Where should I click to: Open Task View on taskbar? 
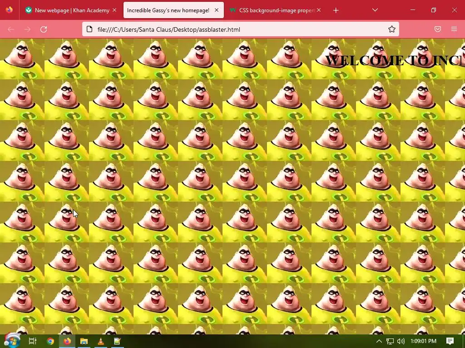[33, 341]
